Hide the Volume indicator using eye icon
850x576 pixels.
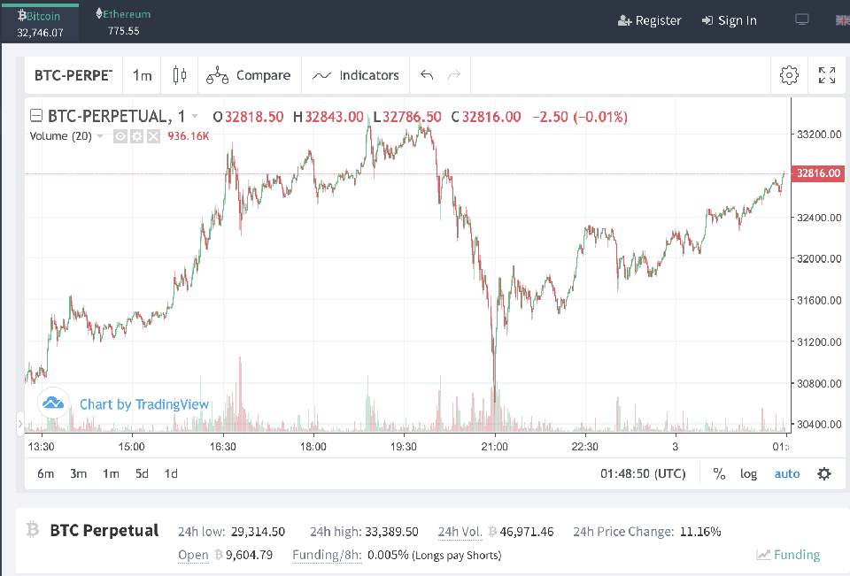coord(120,136)
